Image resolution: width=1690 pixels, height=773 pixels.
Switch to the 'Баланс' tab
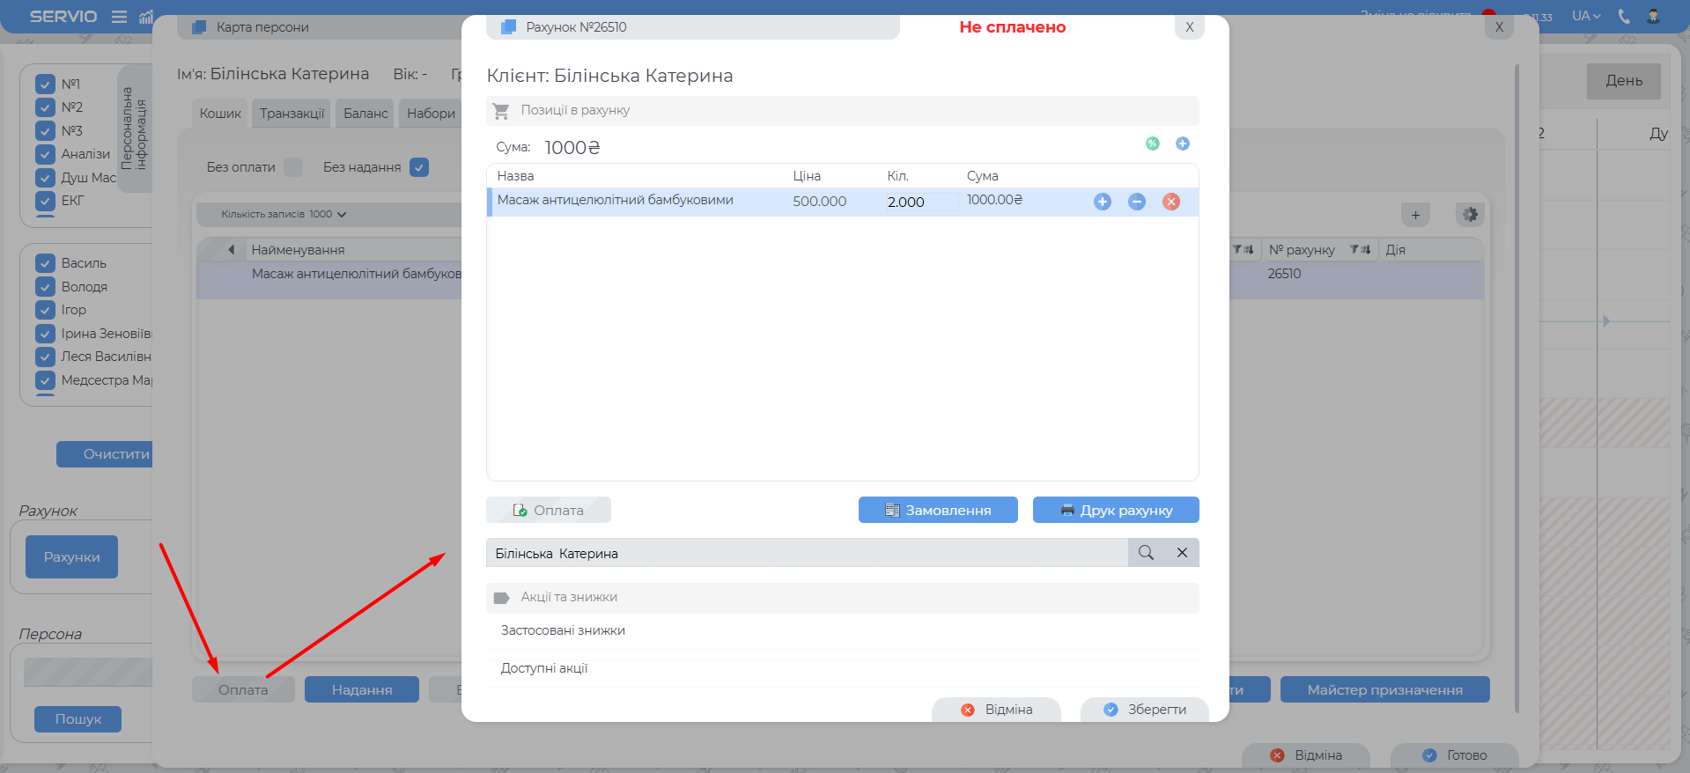pos(365,114)
